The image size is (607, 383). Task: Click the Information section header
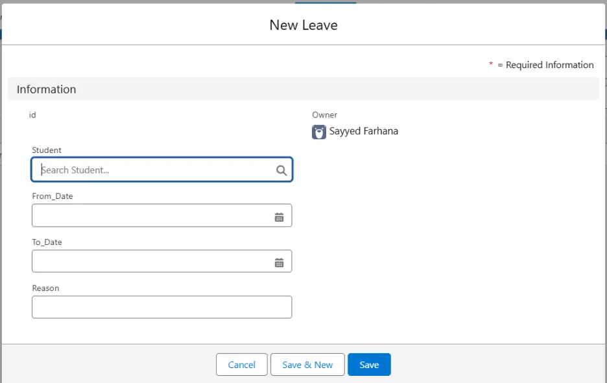point(303,89)
